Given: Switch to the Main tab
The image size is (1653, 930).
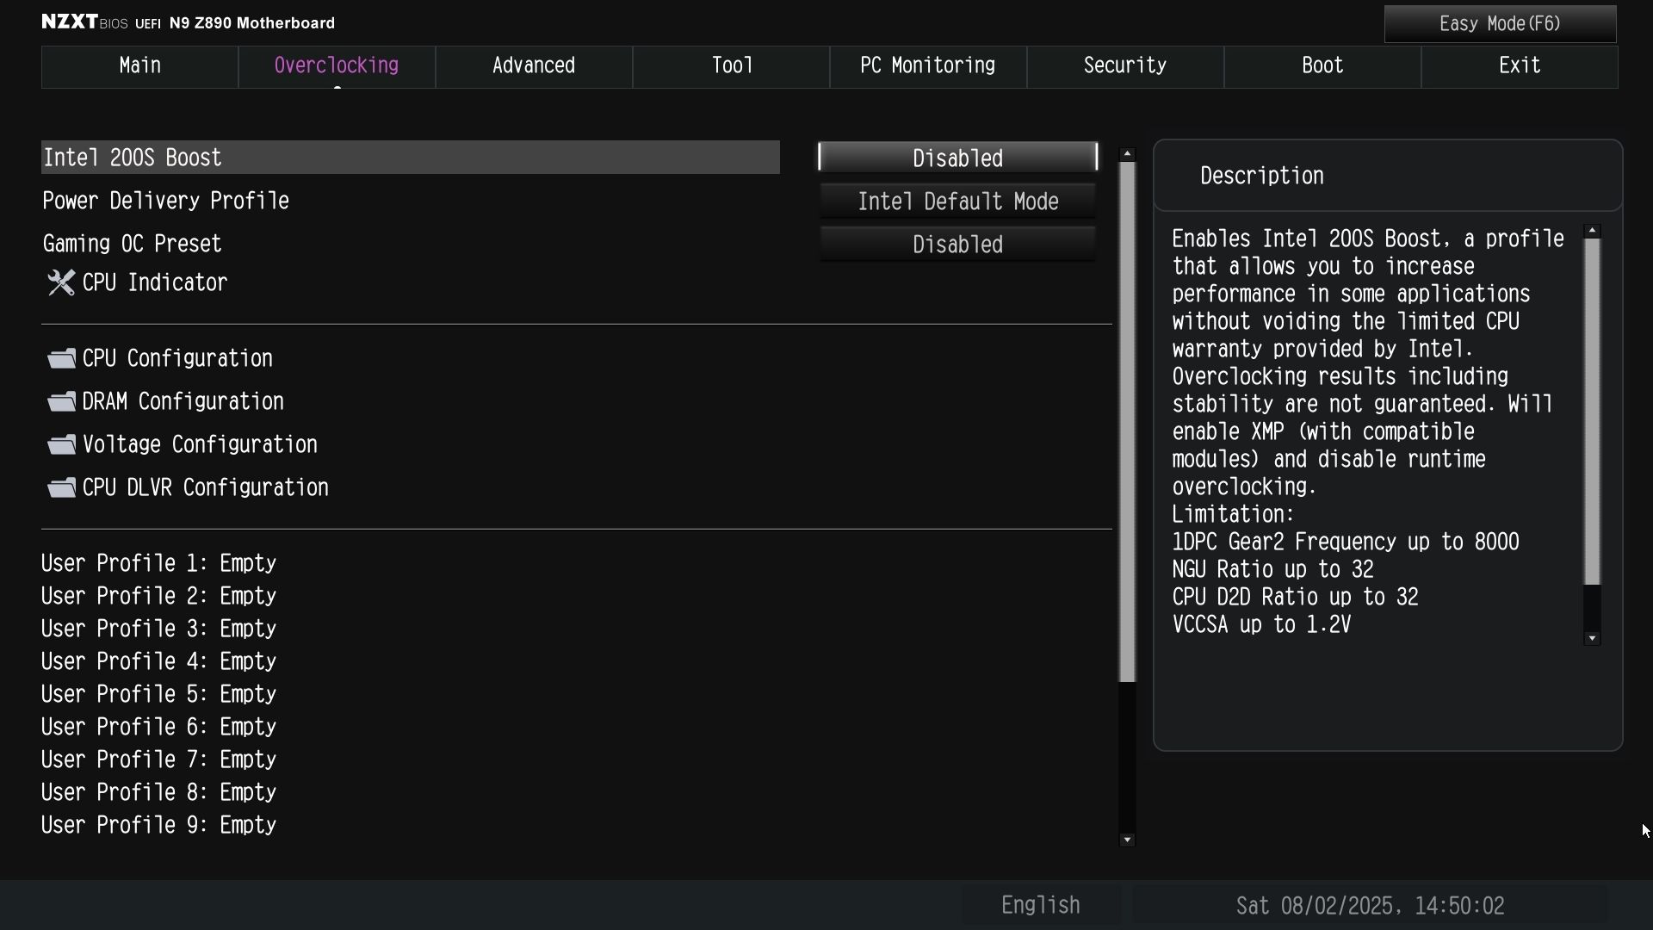Looking at the screenshot, I should click(x=139, y=66).
